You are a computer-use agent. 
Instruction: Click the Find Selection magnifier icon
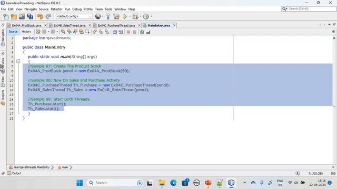[63, 31]
